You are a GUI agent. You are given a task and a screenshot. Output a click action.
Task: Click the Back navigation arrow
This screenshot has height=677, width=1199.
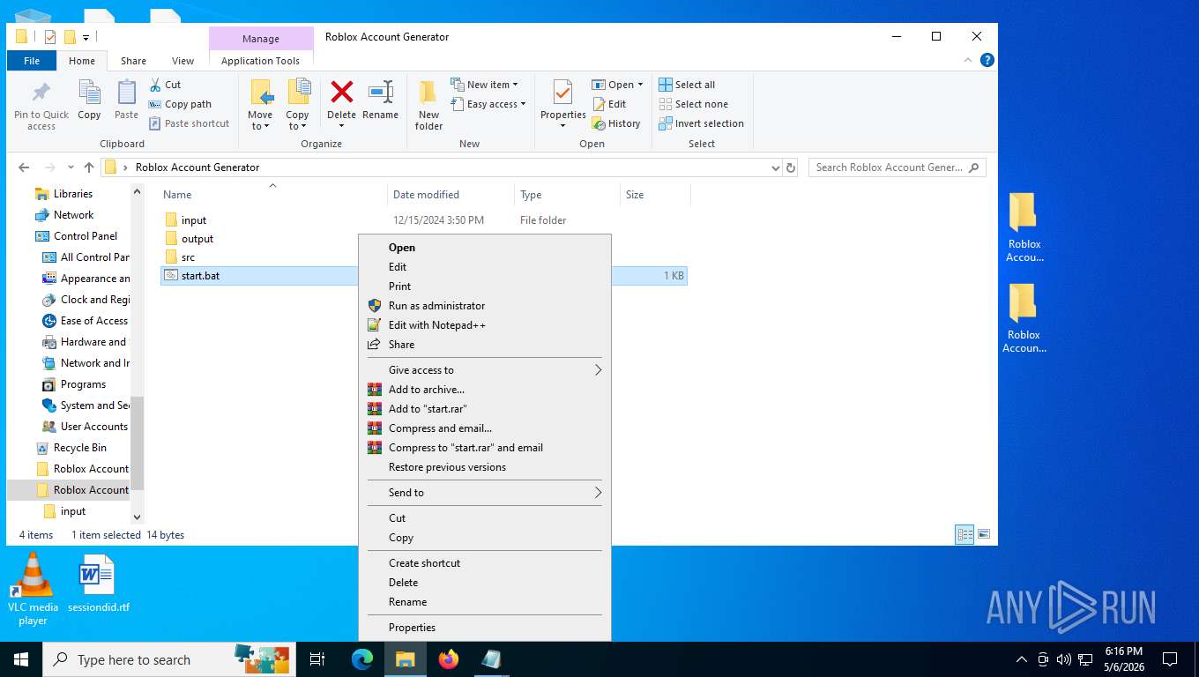coord(24,167)
